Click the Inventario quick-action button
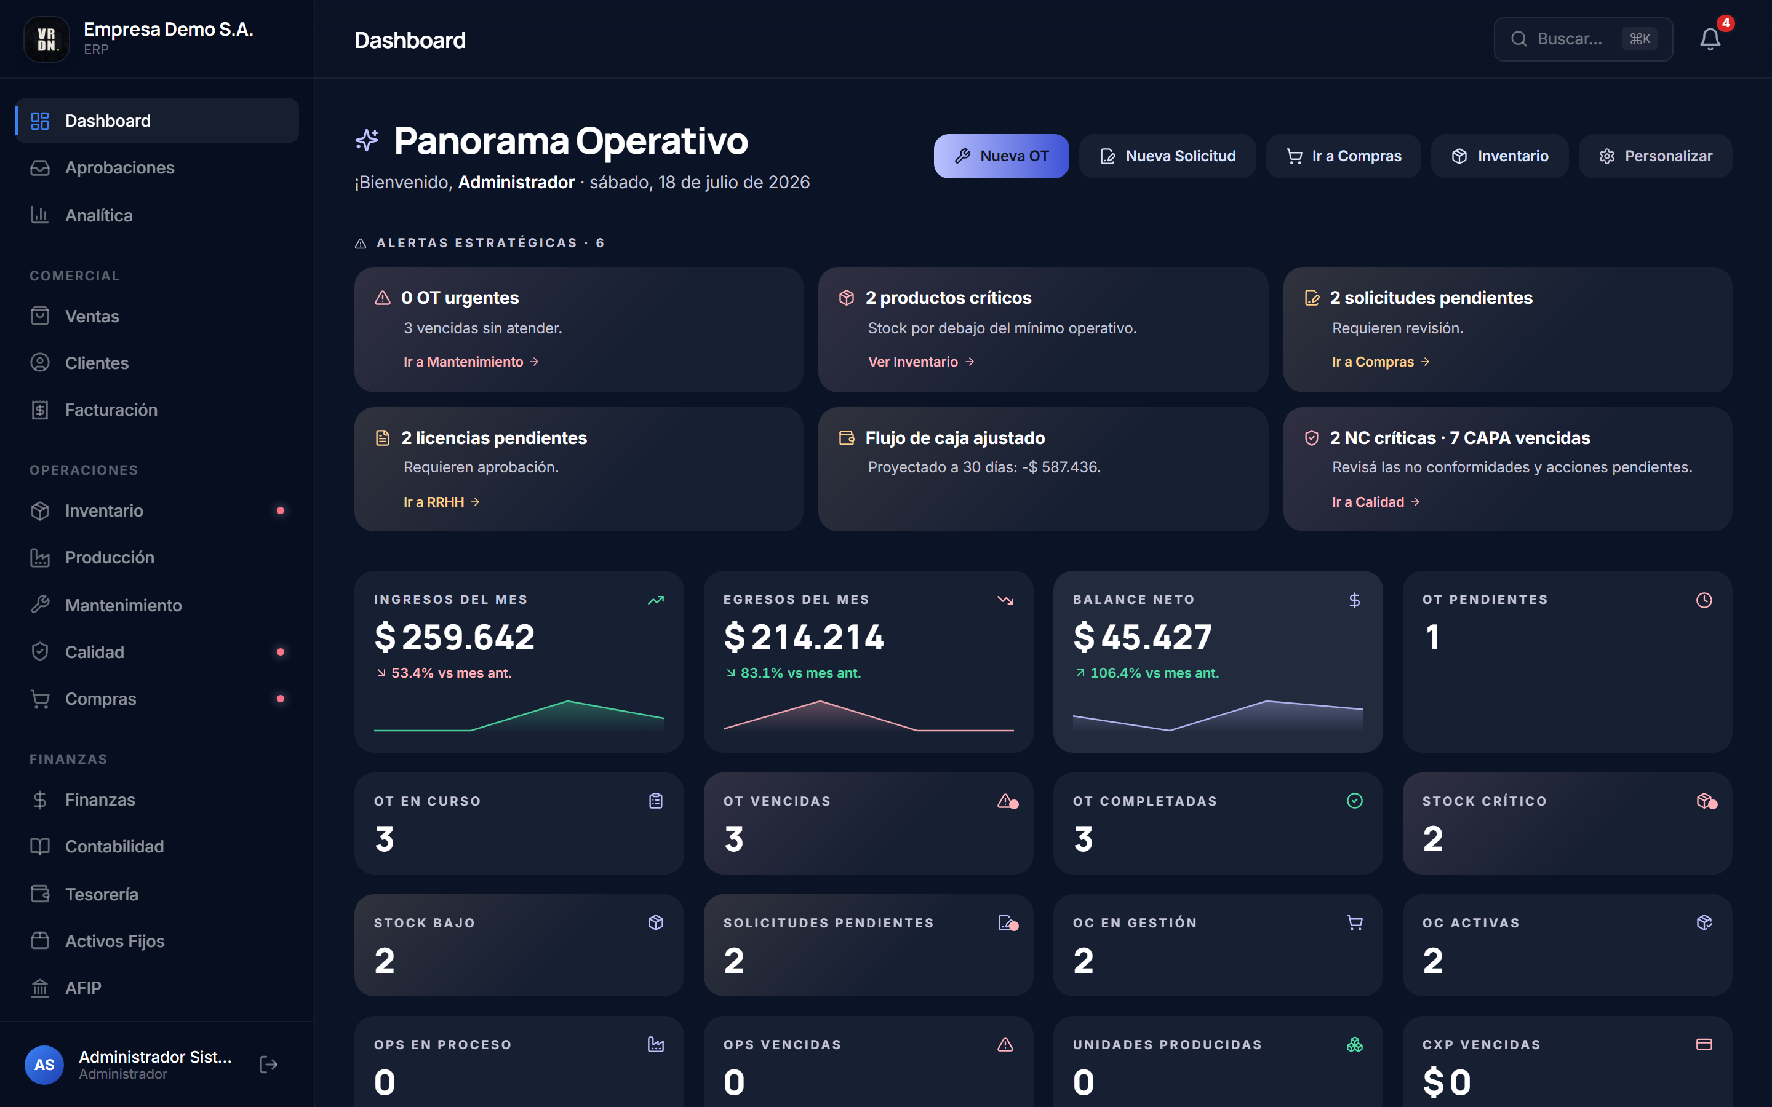Screen dimensions: 1772x1107 [x=1499, y=156]
